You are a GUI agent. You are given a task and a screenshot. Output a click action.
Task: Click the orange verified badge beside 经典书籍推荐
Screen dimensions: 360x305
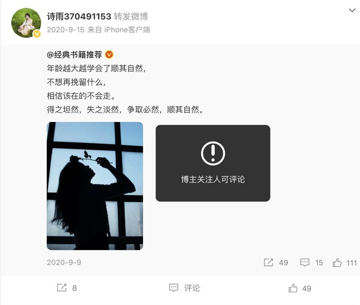109,55
